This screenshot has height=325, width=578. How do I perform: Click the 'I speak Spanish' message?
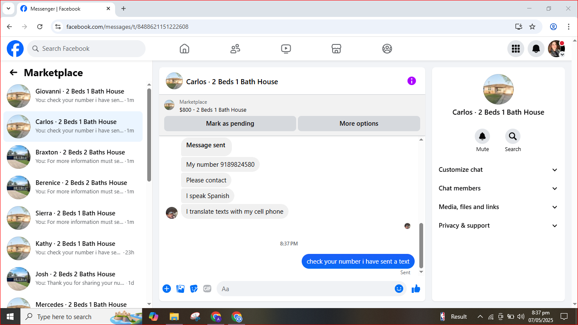click(208, 196)
